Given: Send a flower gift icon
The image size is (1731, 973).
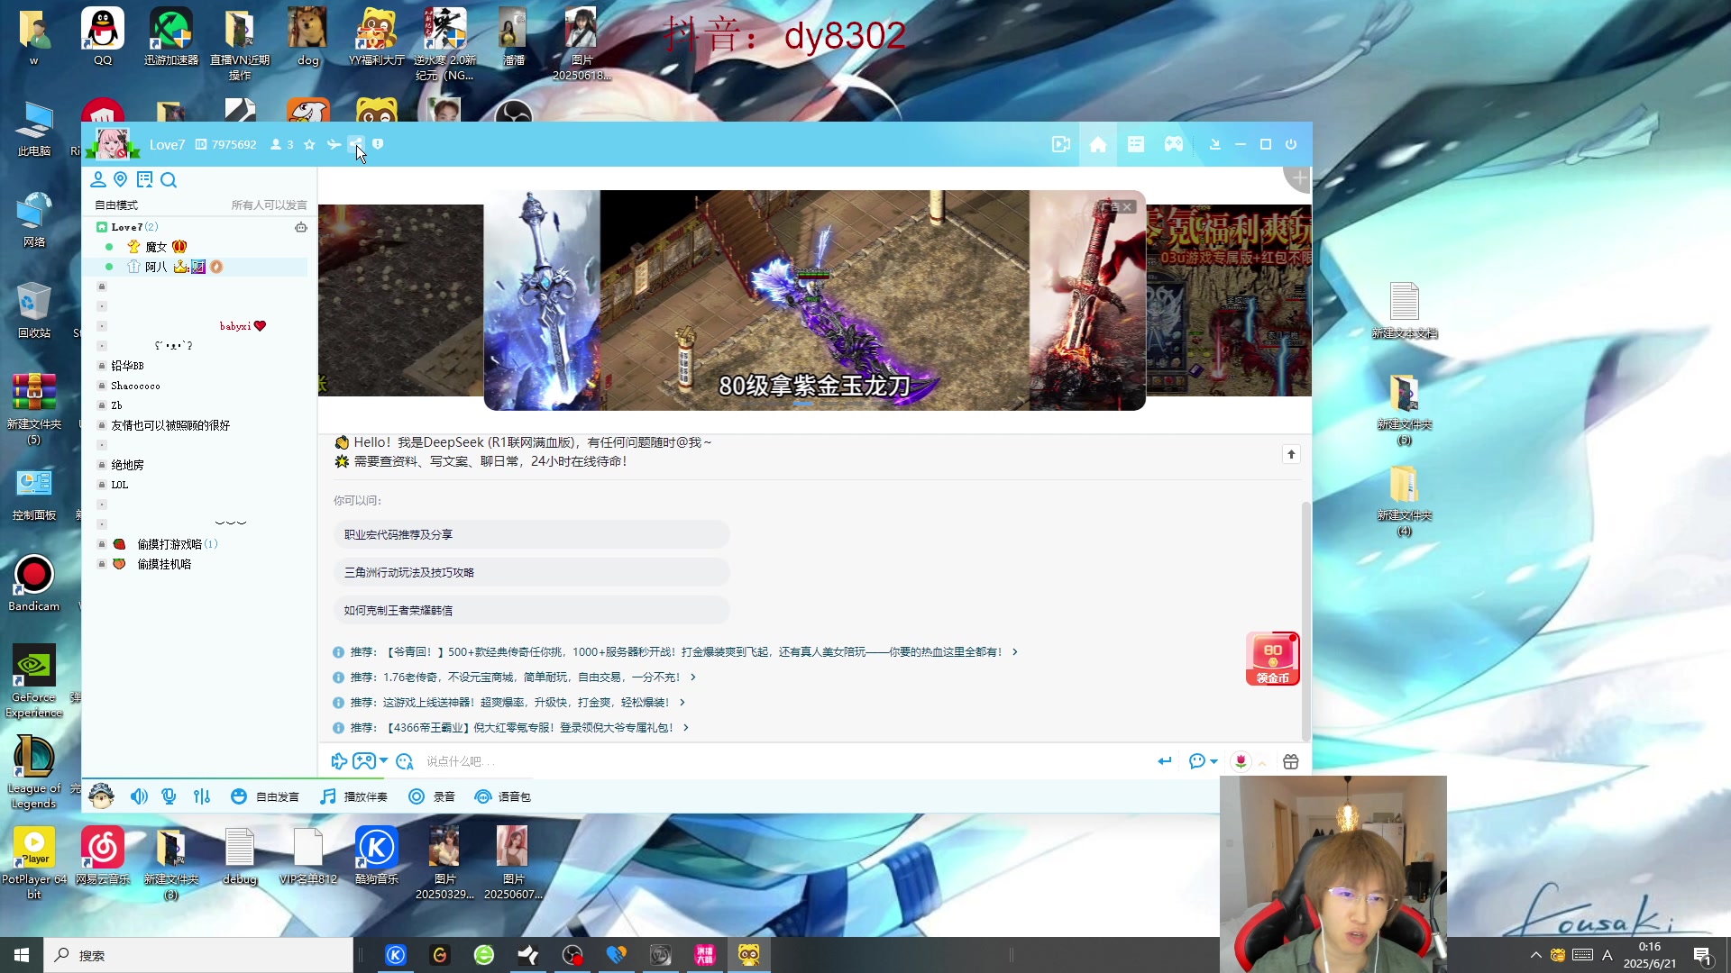Looking at the screenshot, I should click(1241, 761).
